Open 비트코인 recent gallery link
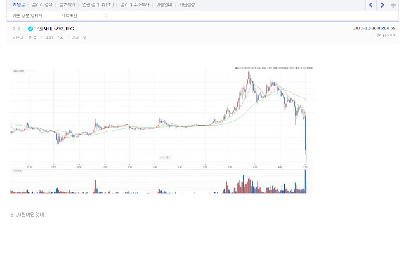This screenshot has height=254, width=406. point(69,16)
